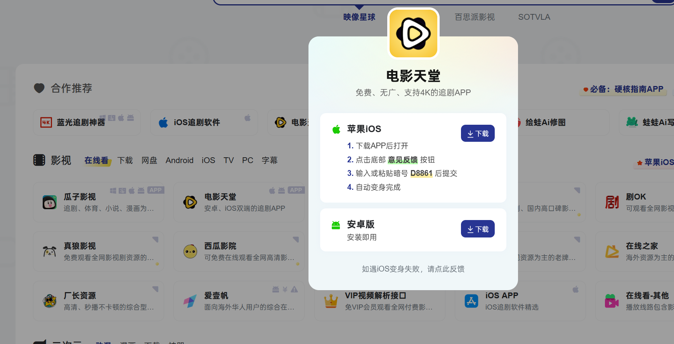Click the corner arrow on 厂长资源 card

point(155,289)
